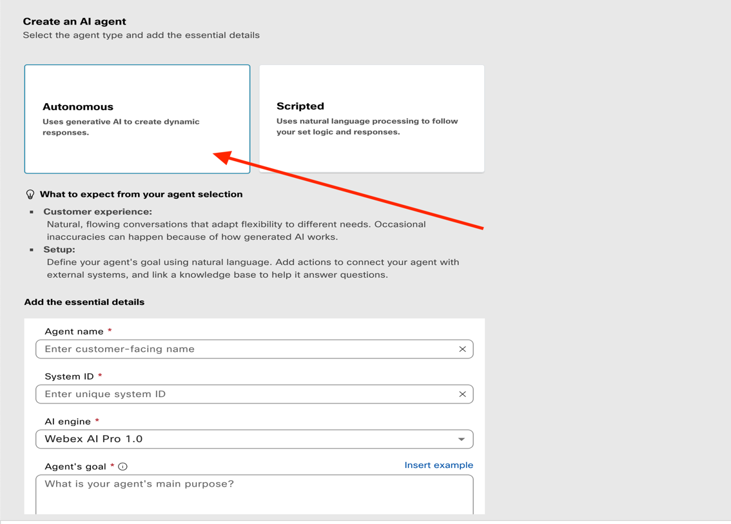Screen dimensions: 731x524
Task: Clear the Agent name field with X icon
Action: pos(462,349)
